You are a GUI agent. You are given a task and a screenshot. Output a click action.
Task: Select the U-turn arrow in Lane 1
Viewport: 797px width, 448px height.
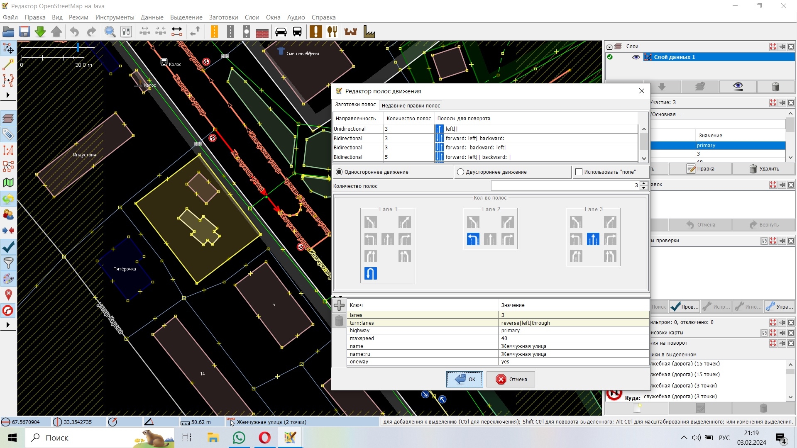(x=370, y=273)
